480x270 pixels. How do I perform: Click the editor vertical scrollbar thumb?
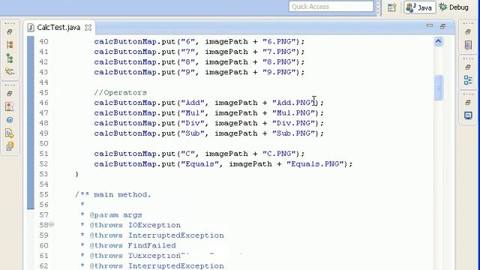coord(438,88)
